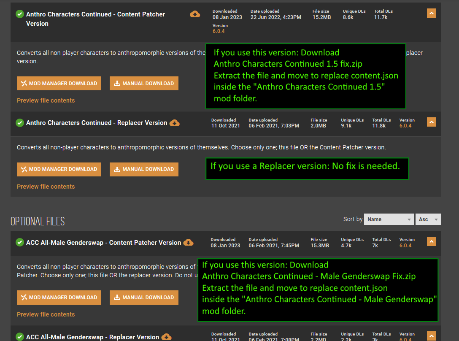Click green checkmark of ACC All-Male Genderswap Content Patcher
Screen dimensions: 459x341
pos(19,243)
